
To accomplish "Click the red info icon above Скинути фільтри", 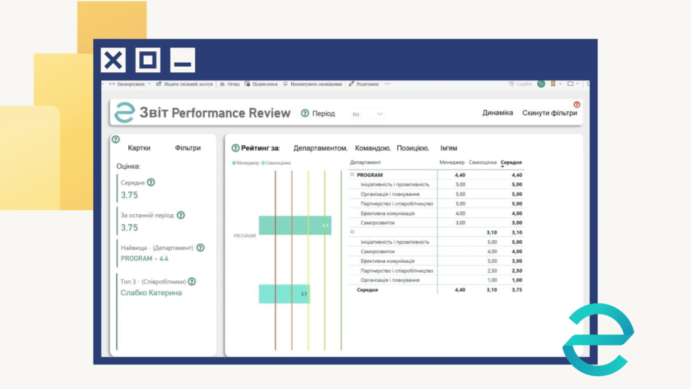I will [x=576, y=105].
